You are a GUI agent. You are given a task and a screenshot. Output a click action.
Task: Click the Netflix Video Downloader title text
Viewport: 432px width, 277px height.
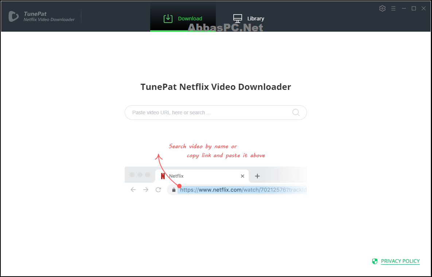coord(49,20)
